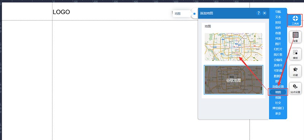This screenshot has width=304, height=140.
Task: Click the help question mark icon
Action: [x=258, y=13]
